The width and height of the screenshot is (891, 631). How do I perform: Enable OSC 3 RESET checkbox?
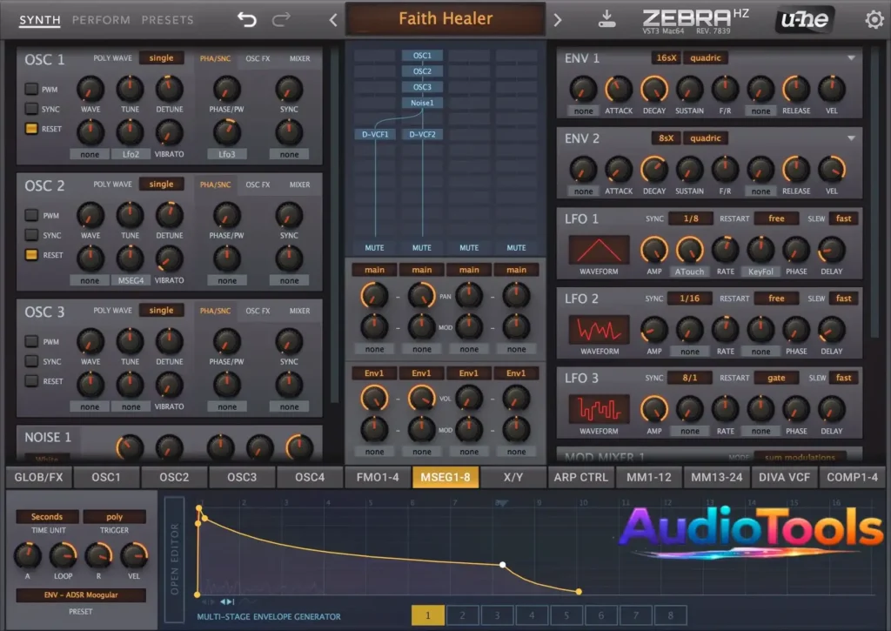pos(31,381)
